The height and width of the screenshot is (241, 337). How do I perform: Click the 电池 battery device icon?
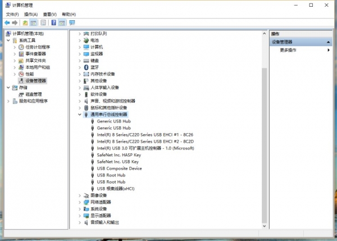click(86, 40)
